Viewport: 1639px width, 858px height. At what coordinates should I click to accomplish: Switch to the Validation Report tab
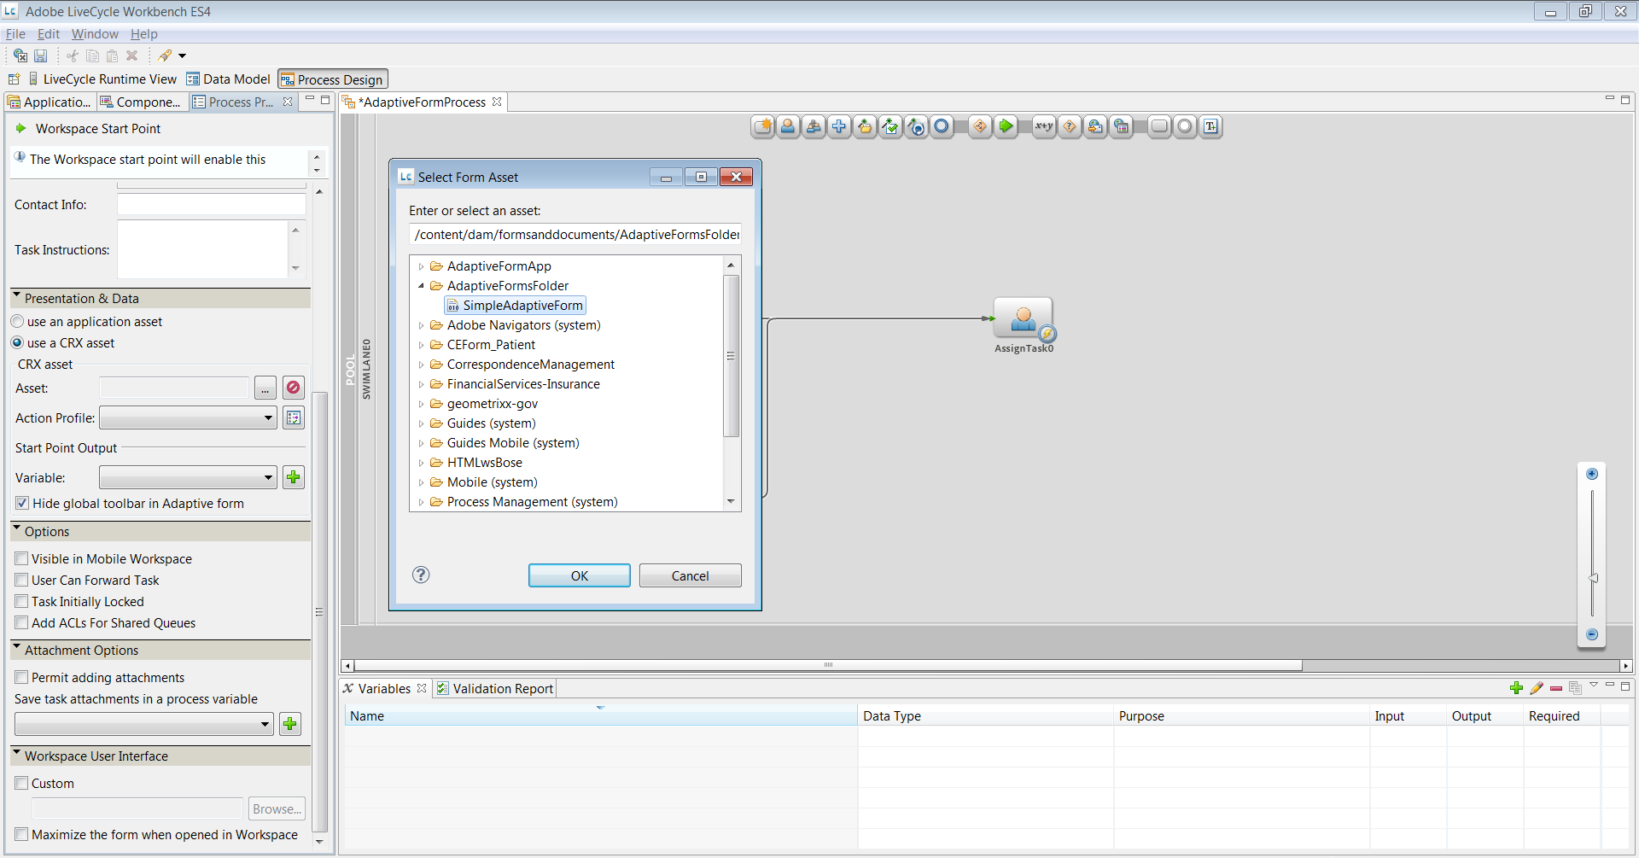495,688
